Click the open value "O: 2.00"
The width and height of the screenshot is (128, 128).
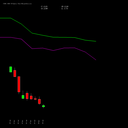click(x=44, y=9)
